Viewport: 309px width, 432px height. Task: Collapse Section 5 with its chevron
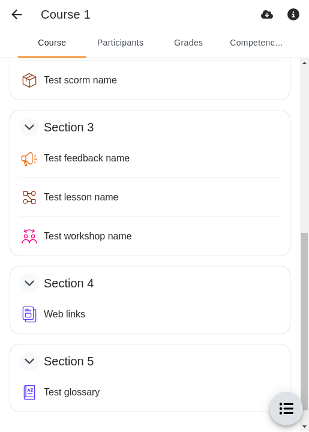[x=29, y=361]
